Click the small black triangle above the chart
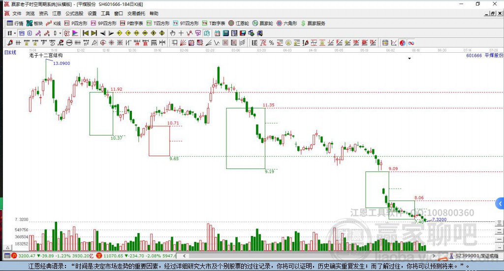This screenshot has width=504, height=271. pos(409,59)
